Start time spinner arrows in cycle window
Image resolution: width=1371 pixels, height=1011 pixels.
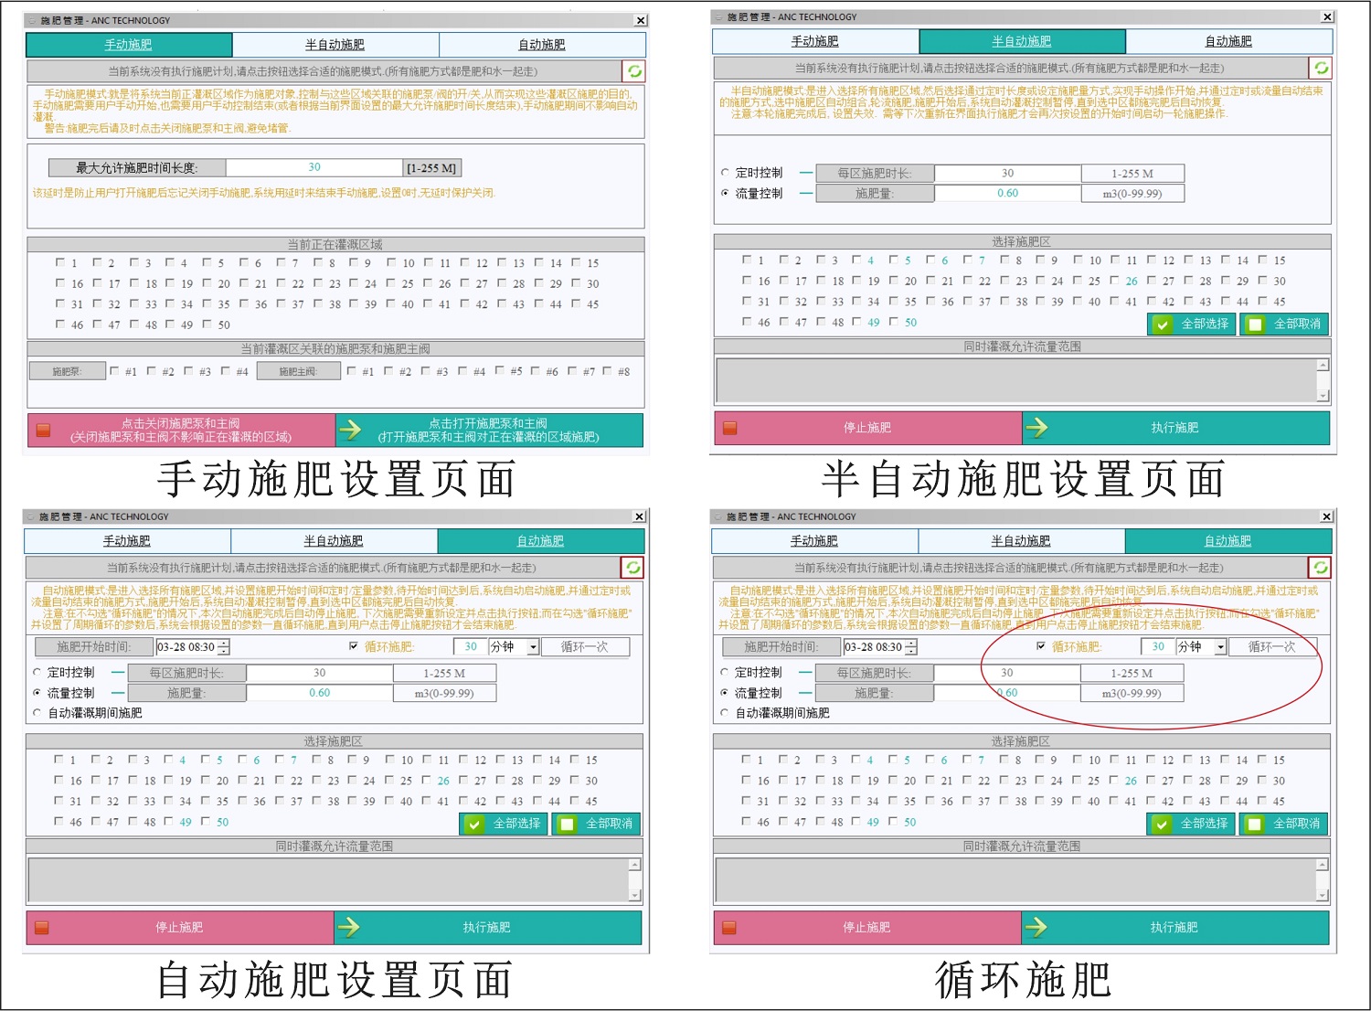910,647
